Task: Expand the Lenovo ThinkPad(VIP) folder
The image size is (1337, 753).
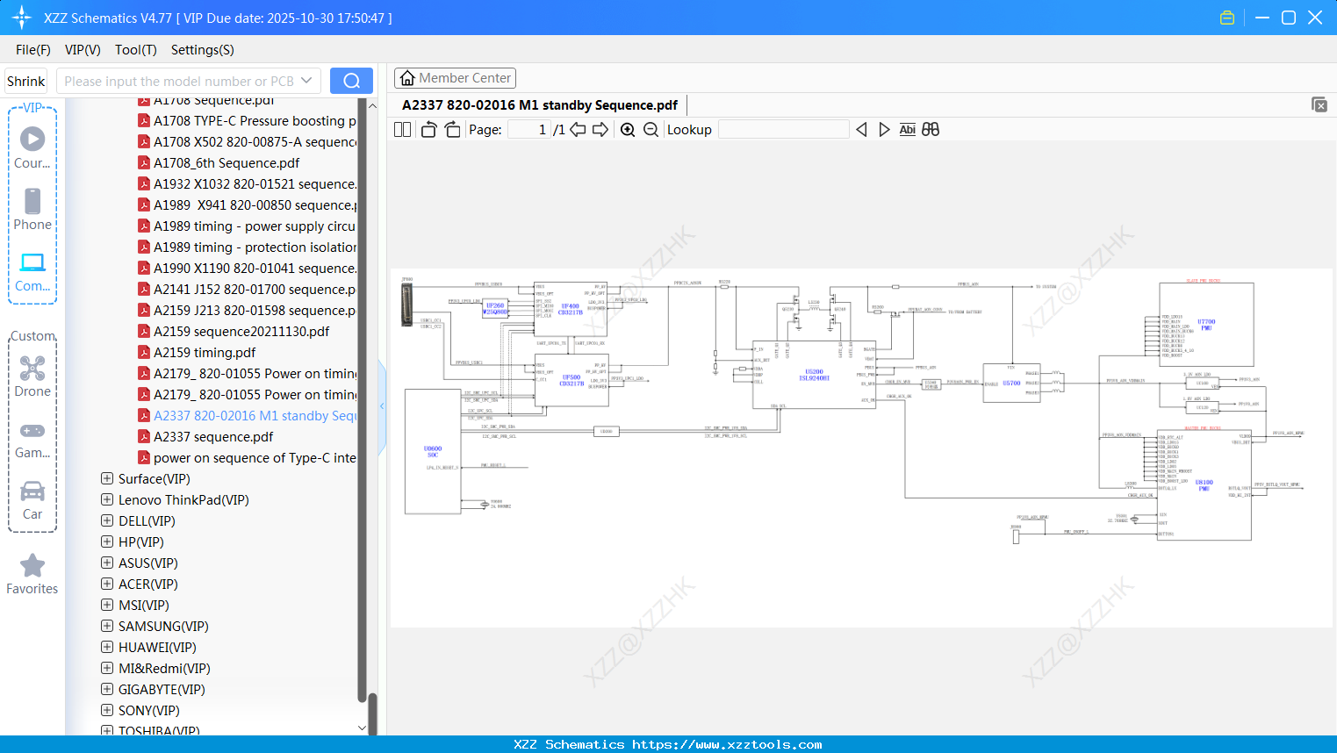Action: [107, 499]
